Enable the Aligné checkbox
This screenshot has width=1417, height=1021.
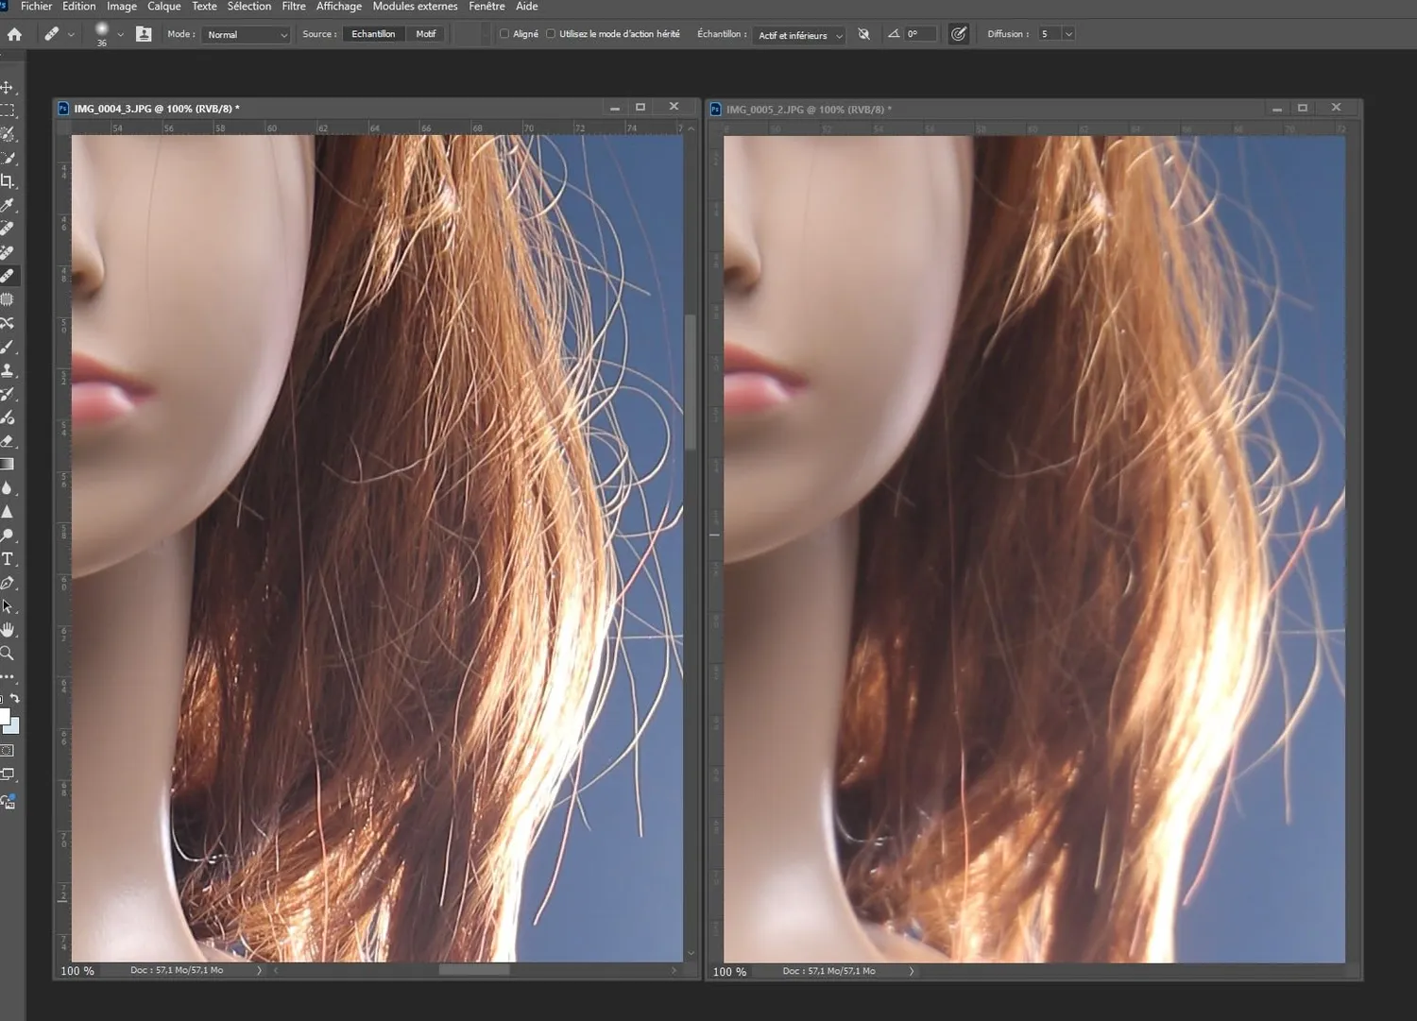click(x=504, y=34)
